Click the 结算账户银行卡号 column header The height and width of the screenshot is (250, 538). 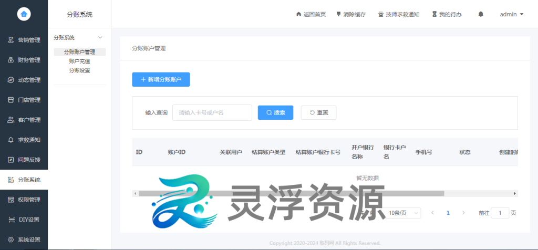click(x=318, y=152)
